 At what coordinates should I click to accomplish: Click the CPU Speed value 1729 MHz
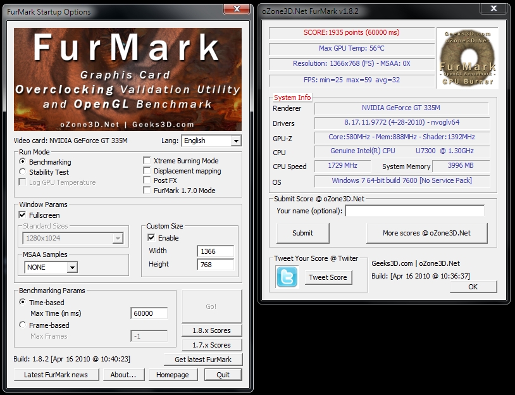tap(342, 165)
